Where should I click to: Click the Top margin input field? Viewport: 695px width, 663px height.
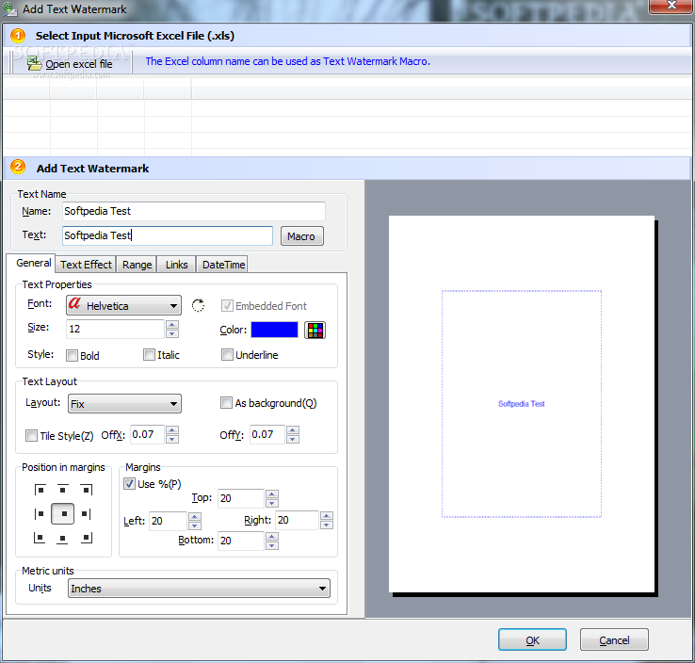pyautogui.click(x=241, y=498)
